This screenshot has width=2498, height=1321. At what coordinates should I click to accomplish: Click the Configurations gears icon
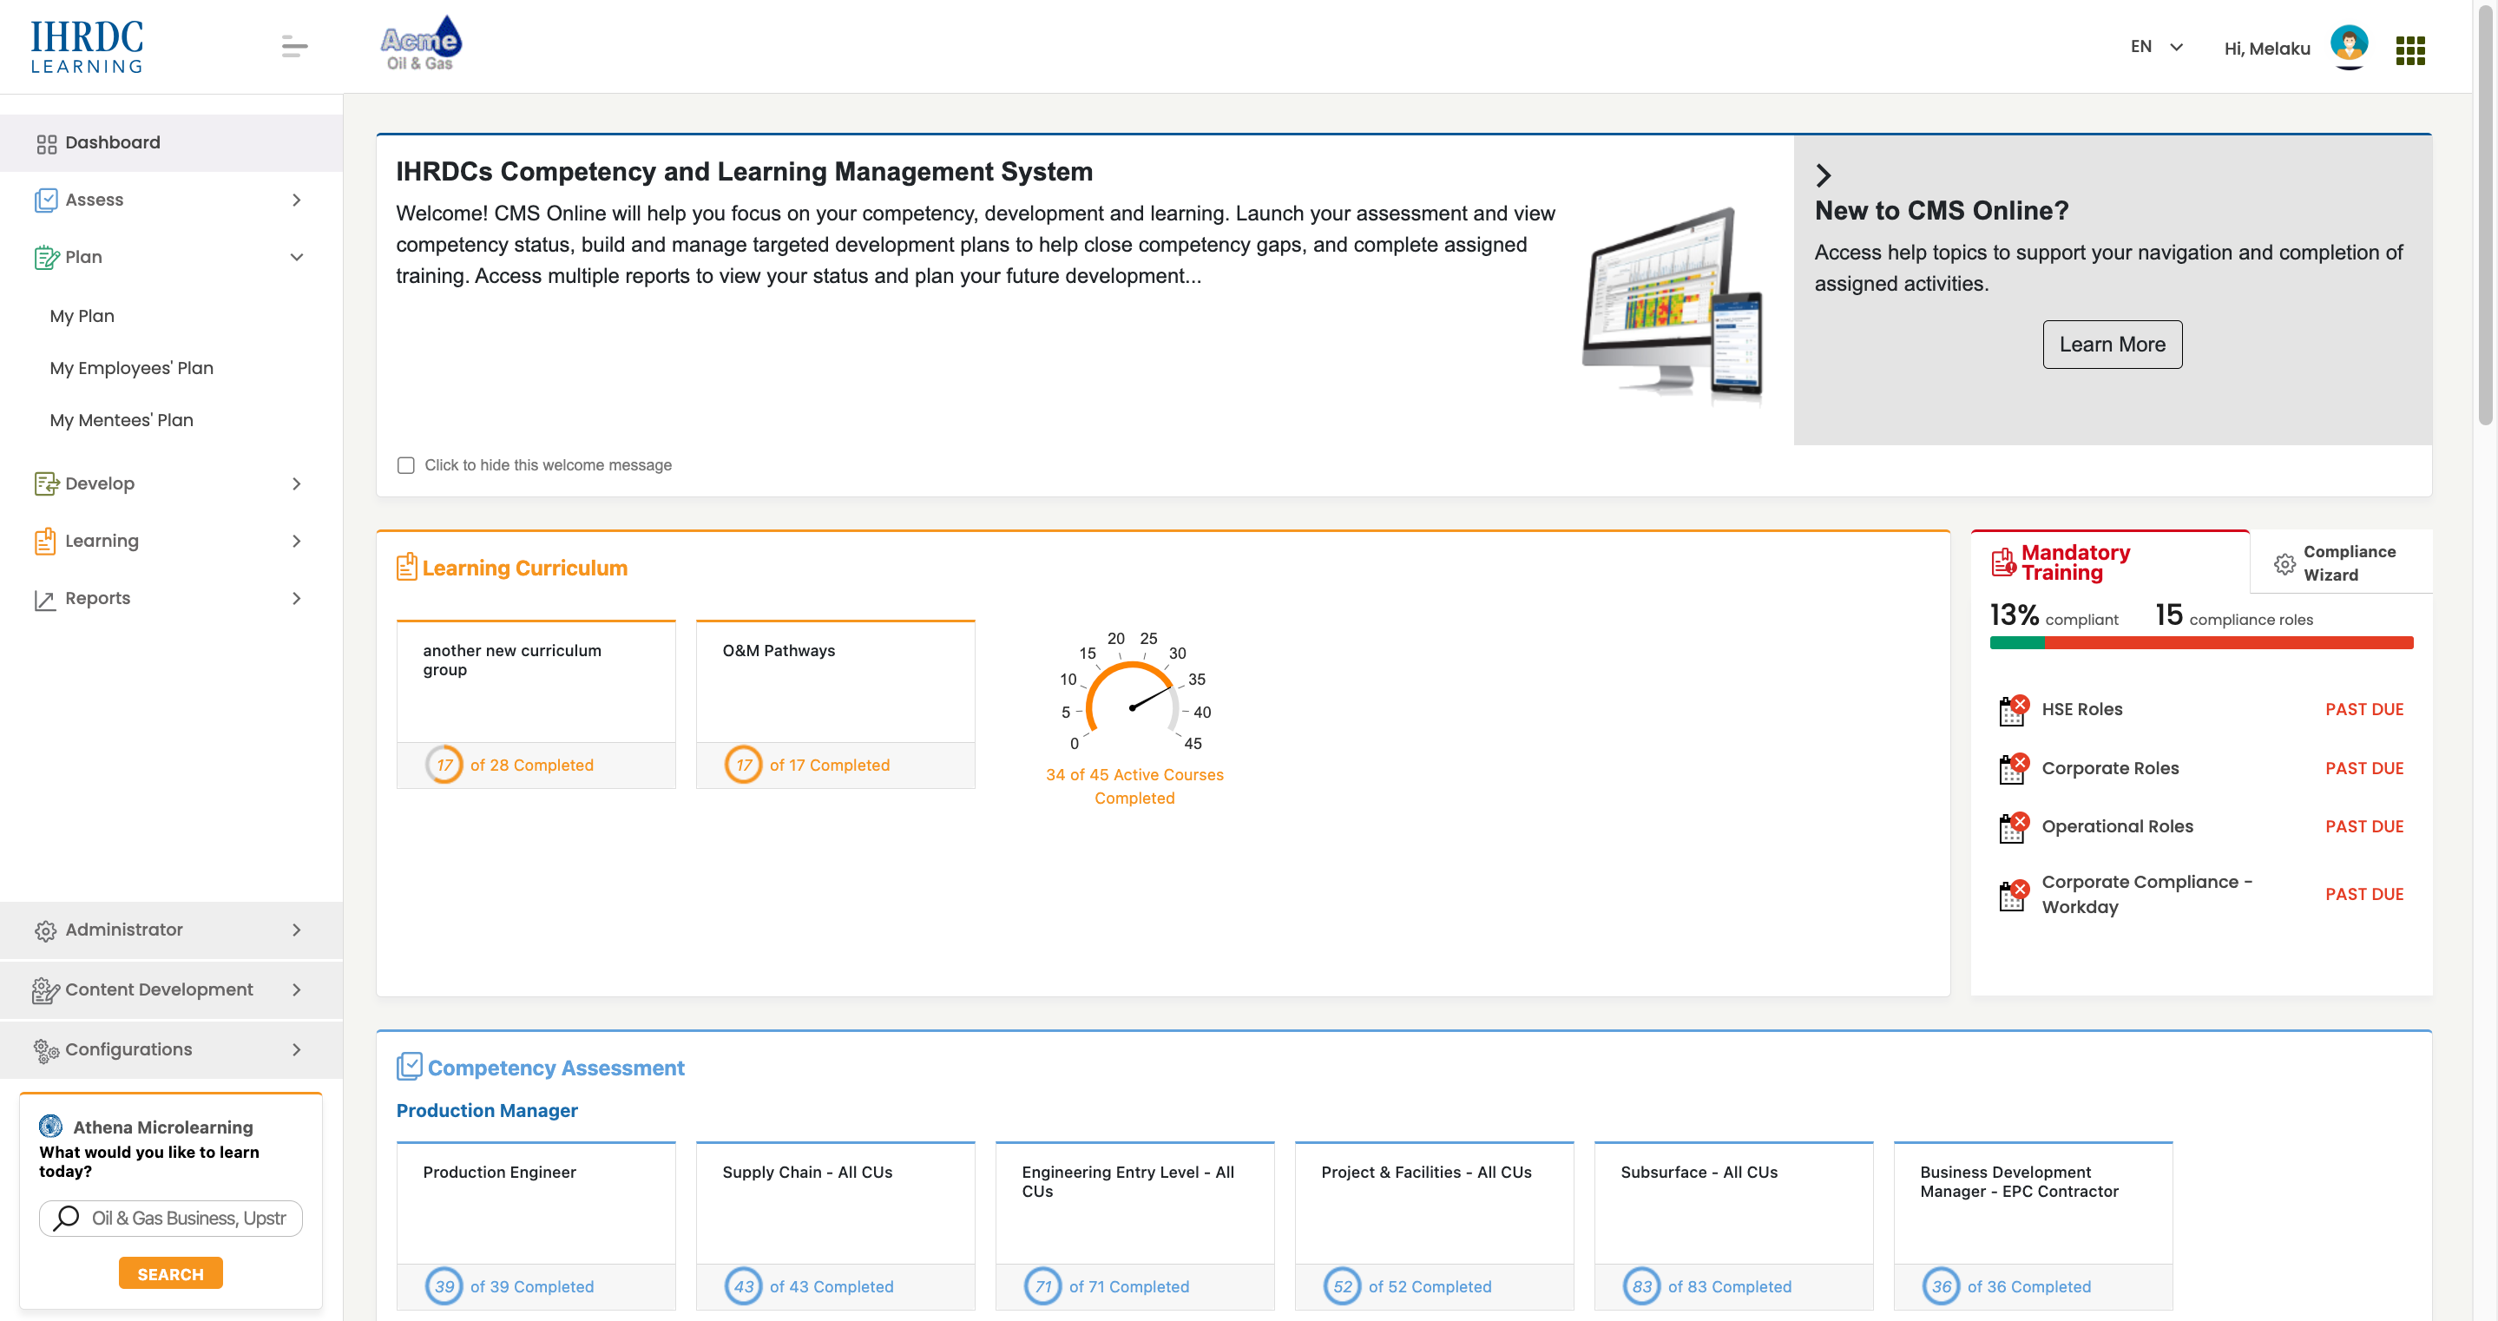point(46,1050)
